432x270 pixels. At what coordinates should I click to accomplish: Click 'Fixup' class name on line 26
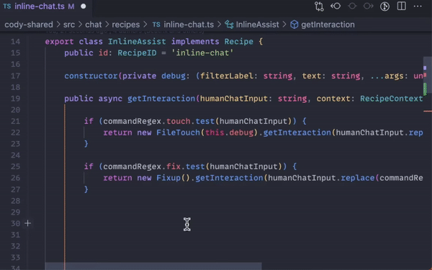[x=168, y=178]
